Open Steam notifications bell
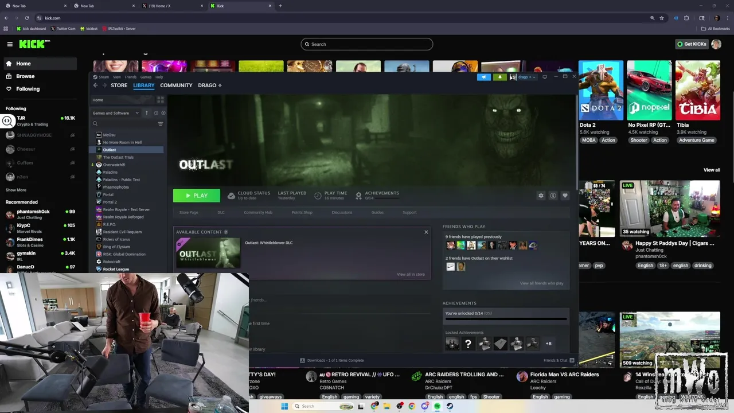The height and width of the screenshot is (413, 734). [x=499, y=77]
